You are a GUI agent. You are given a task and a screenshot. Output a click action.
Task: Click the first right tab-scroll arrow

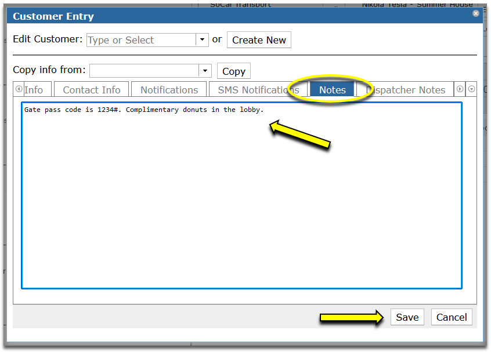pyautogui.click(x=459, y=89)
